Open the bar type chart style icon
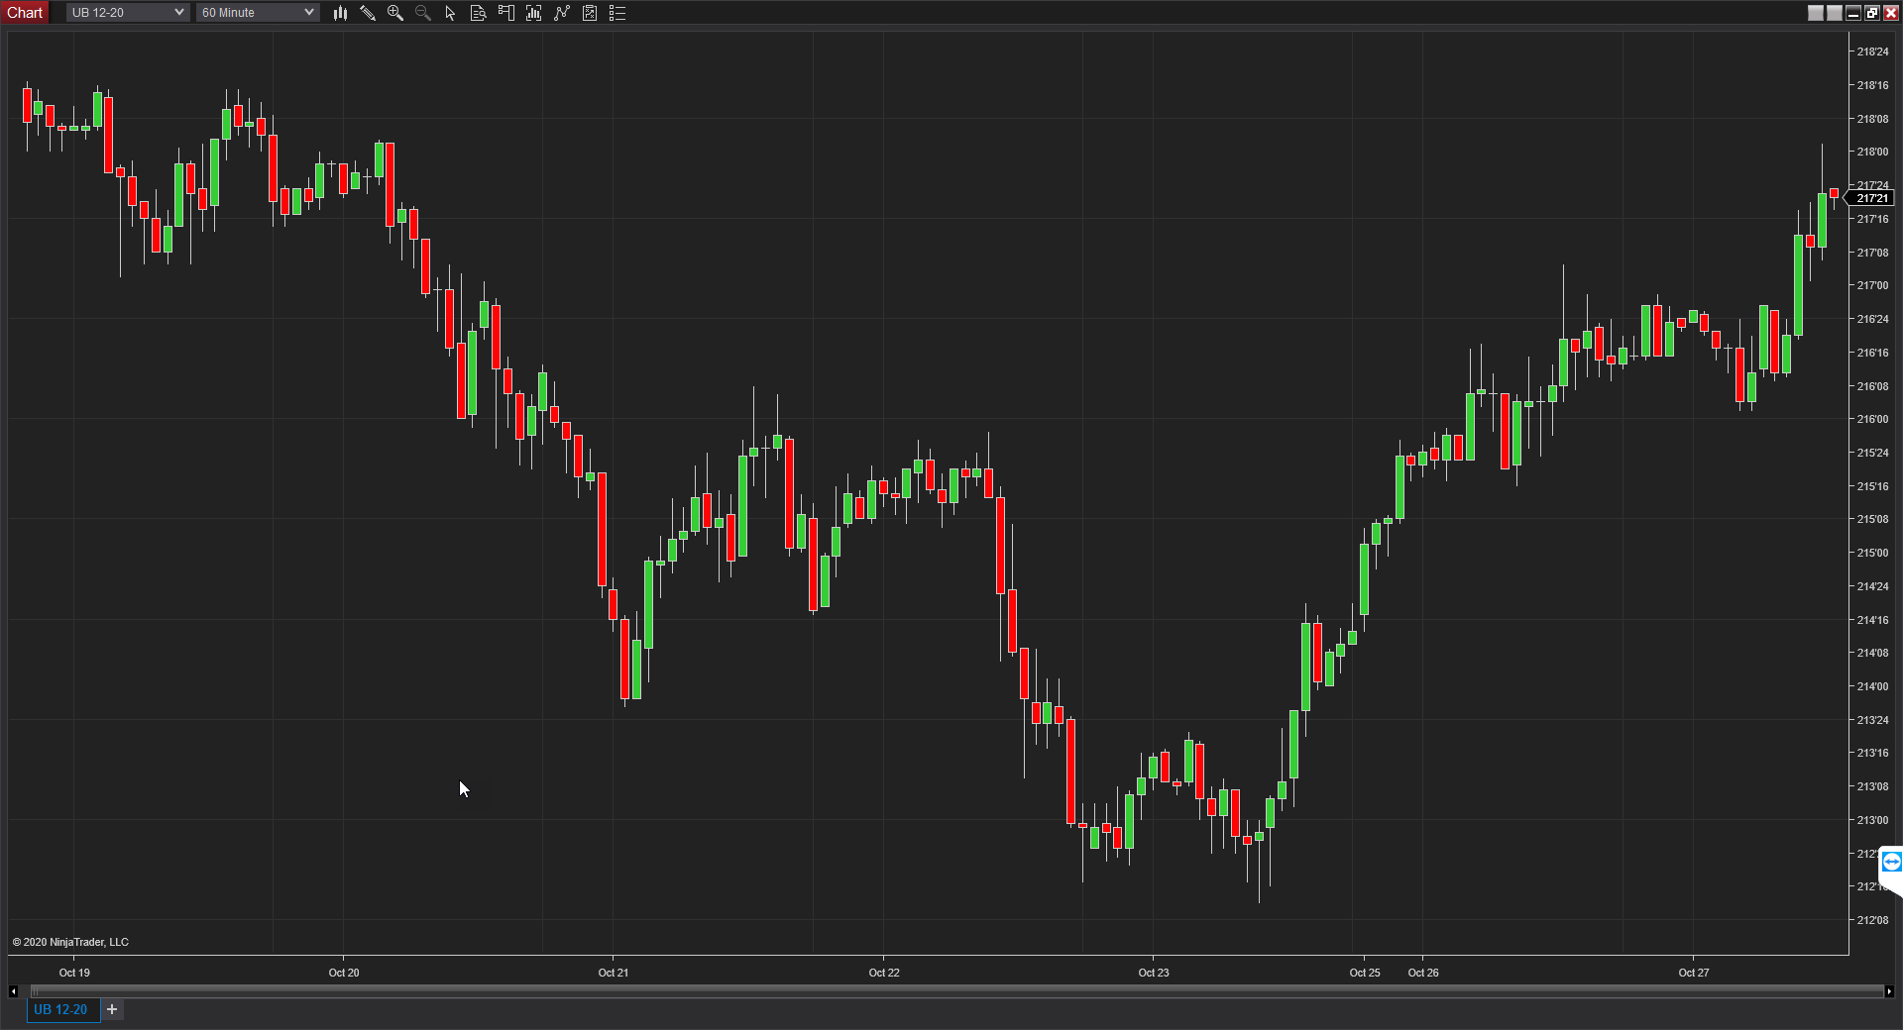The height and width of the screenshot is (1030, 1903). click(x=340, y=13)
